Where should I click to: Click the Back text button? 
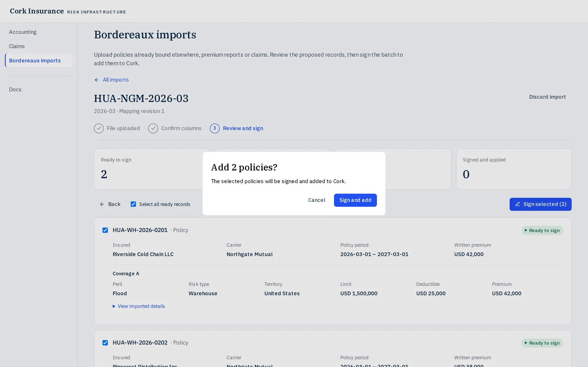(x=114, y=204)
